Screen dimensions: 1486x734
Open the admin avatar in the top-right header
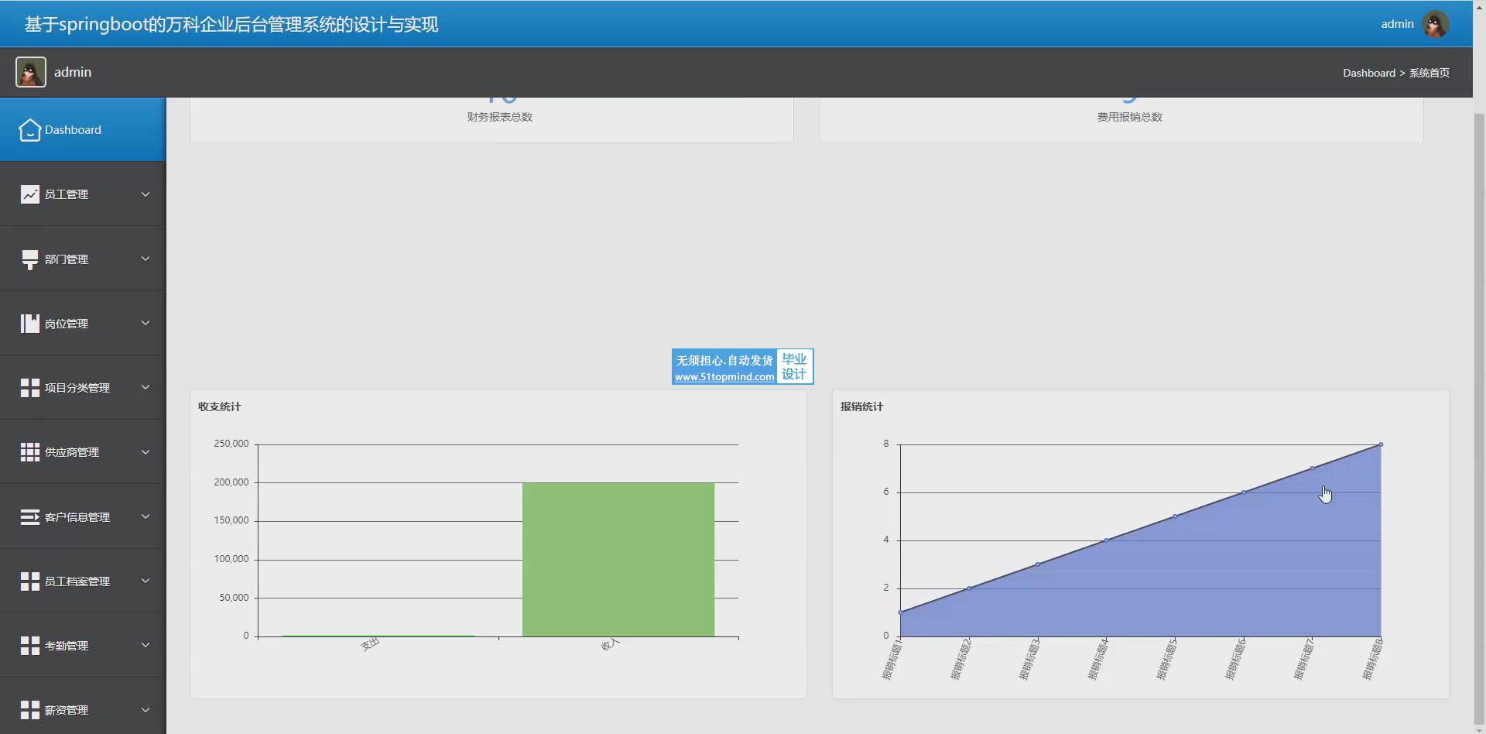1436,24
